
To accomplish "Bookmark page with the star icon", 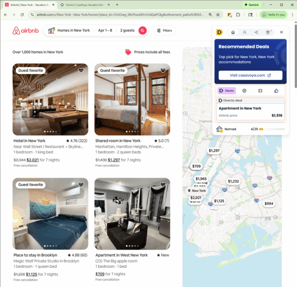I will coord(218,15).
